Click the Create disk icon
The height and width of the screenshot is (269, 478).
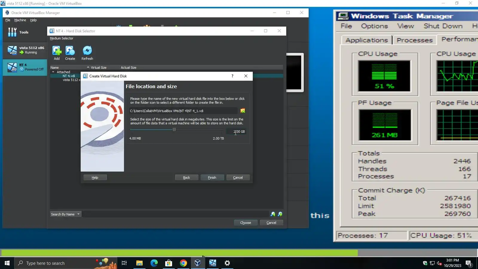coord(70,53)
